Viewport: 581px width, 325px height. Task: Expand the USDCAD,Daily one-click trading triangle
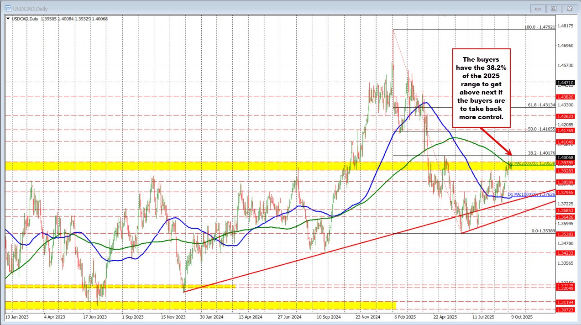8,18
